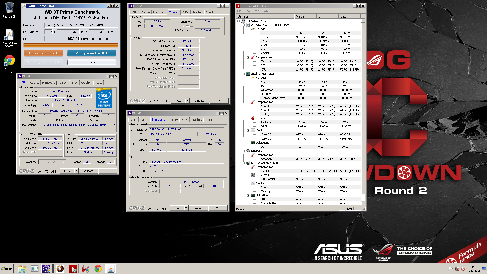Click the volume speaker icon in system tray
The image size is (487, 274).
click(x=463, y=269)
